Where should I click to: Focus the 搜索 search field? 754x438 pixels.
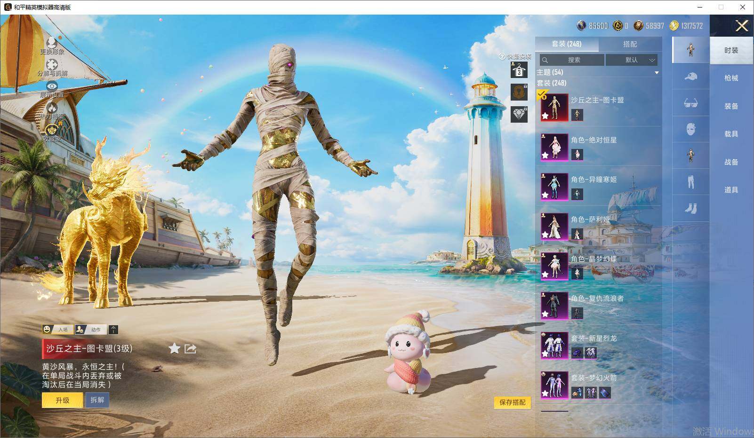(572, 60)
